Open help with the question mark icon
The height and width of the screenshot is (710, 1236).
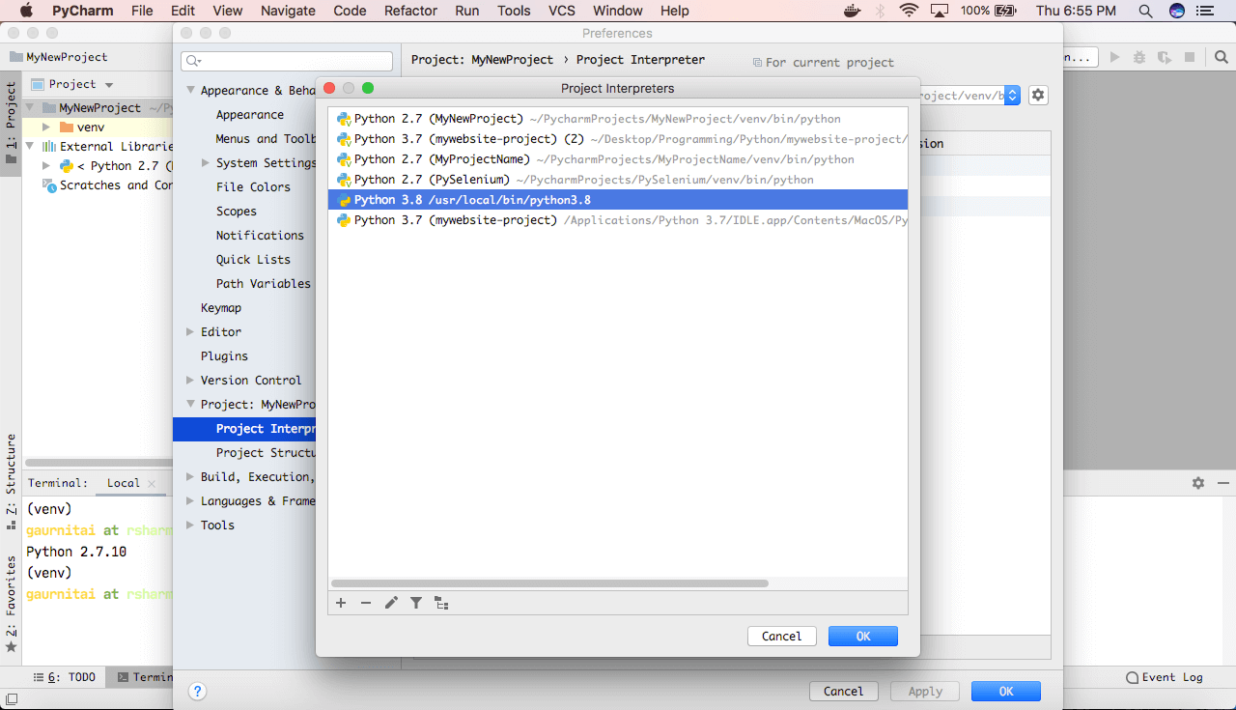tap(197, 691)
